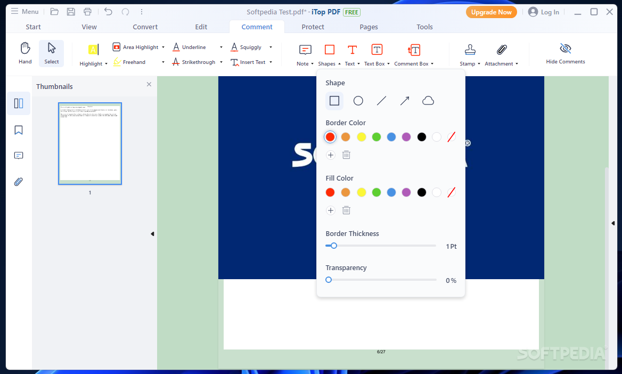
Task: Show the Bookmarks sidebar panel
Action: [x=19, y=130]
